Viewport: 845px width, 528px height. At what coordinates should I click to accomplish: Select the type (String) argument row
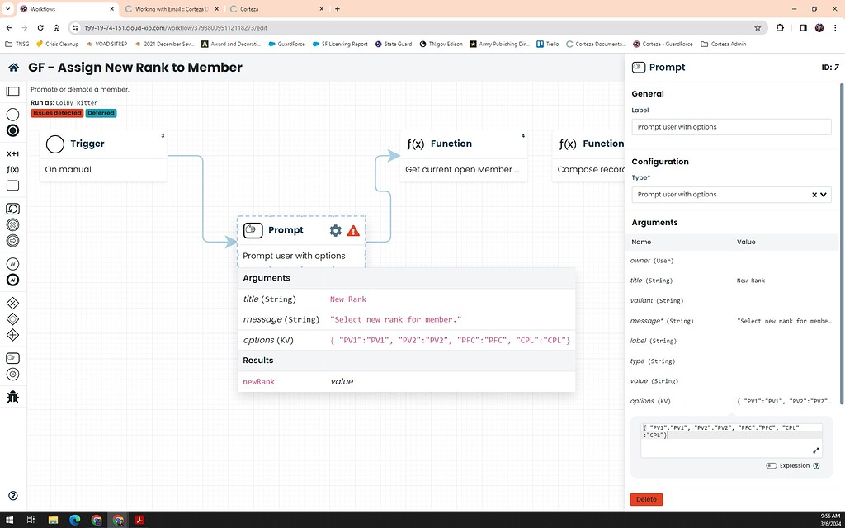[731, 361]
